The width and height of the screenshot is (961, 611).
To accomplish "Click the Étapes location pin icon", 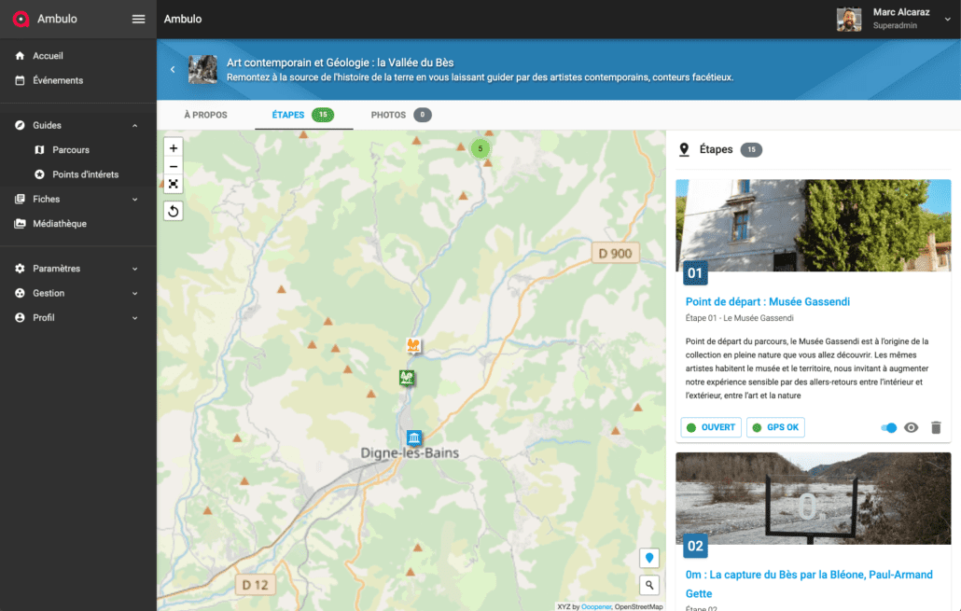I will tap(685, 149).
